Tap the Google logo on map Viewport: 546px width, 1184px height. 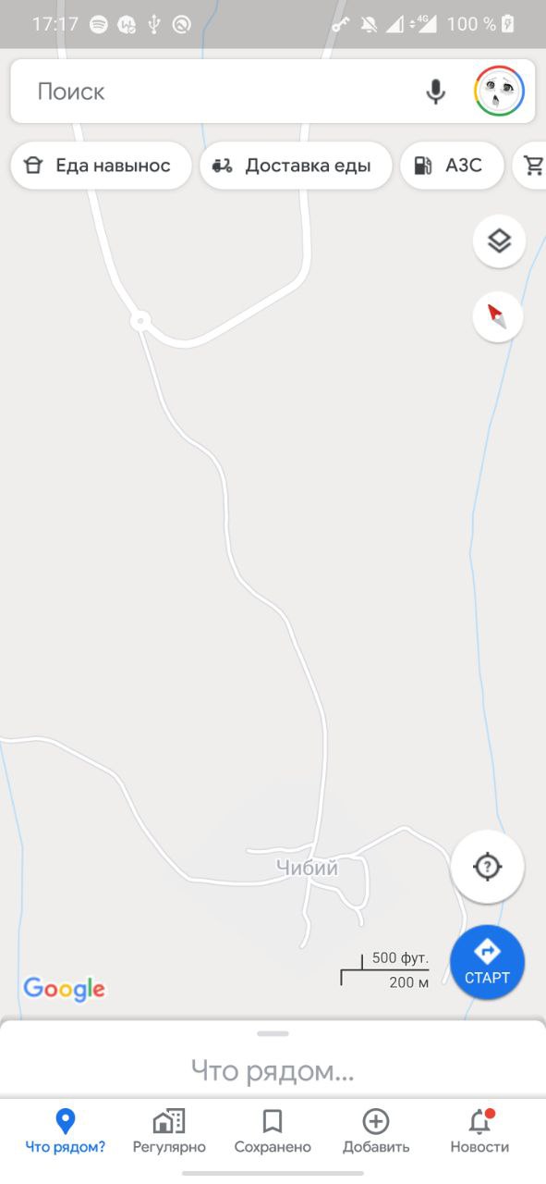(64, 989)
